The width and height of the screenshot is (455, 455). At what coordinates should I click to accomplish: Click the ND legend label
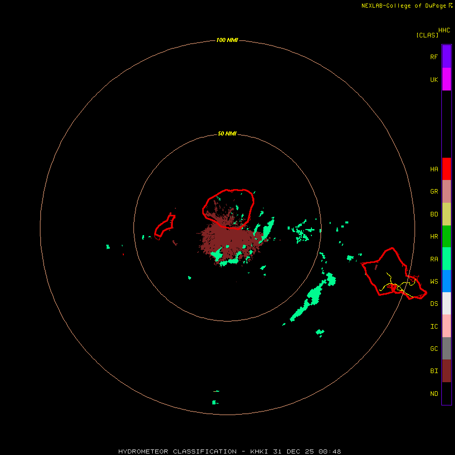click(x=434, y=394)
